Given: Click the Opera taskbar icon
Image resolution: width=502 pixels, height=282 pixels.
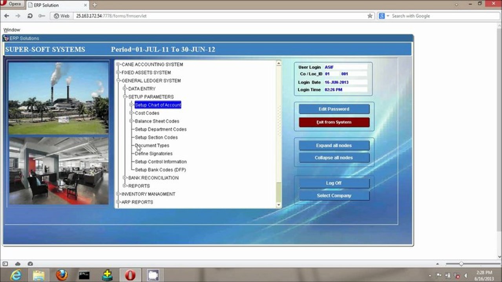Looking at the screenshot, I should (130, 275).
